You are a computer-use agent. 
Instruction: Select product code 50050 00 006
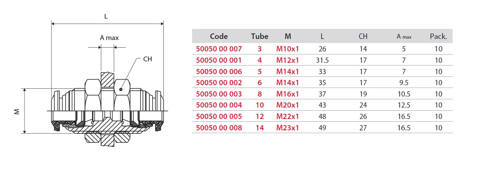pyautogui.click(x=219, y=72)
